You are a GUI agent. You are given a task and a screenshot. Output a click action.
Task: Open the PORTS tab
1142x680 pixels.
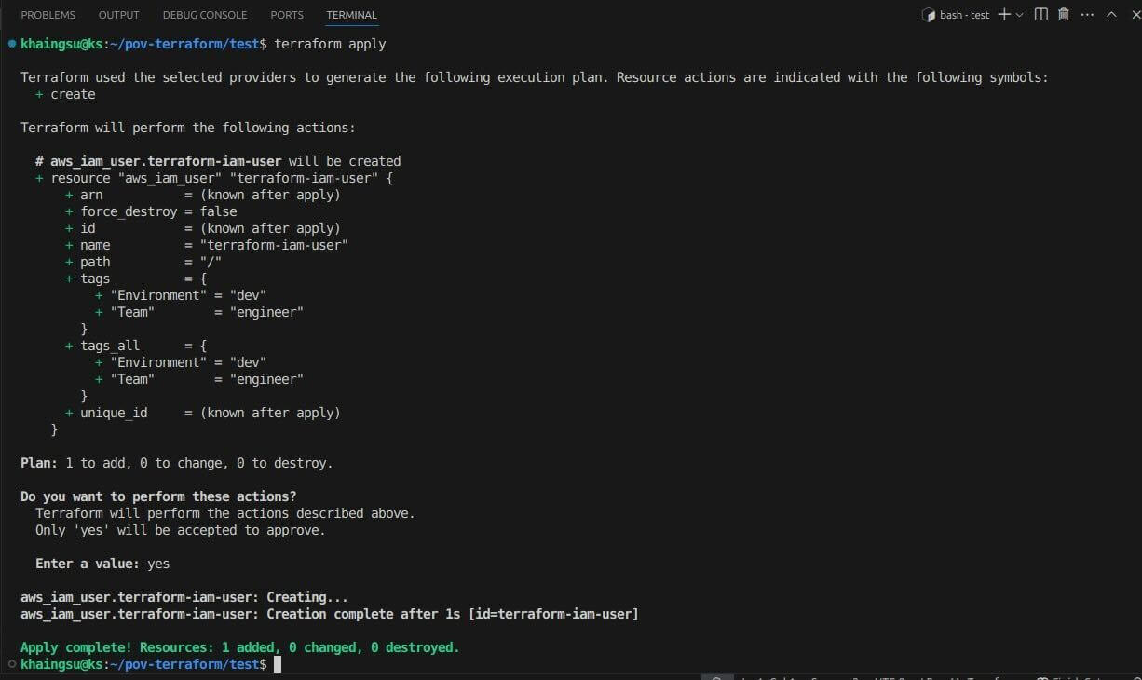click(287, 15)
